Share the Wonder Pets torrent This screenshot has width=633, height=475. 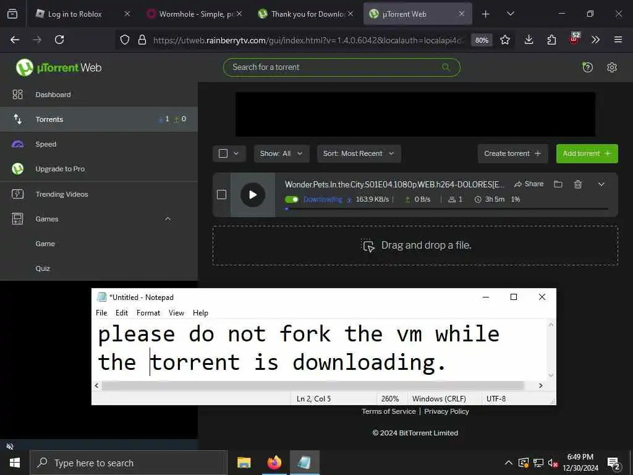pos(529,184)
